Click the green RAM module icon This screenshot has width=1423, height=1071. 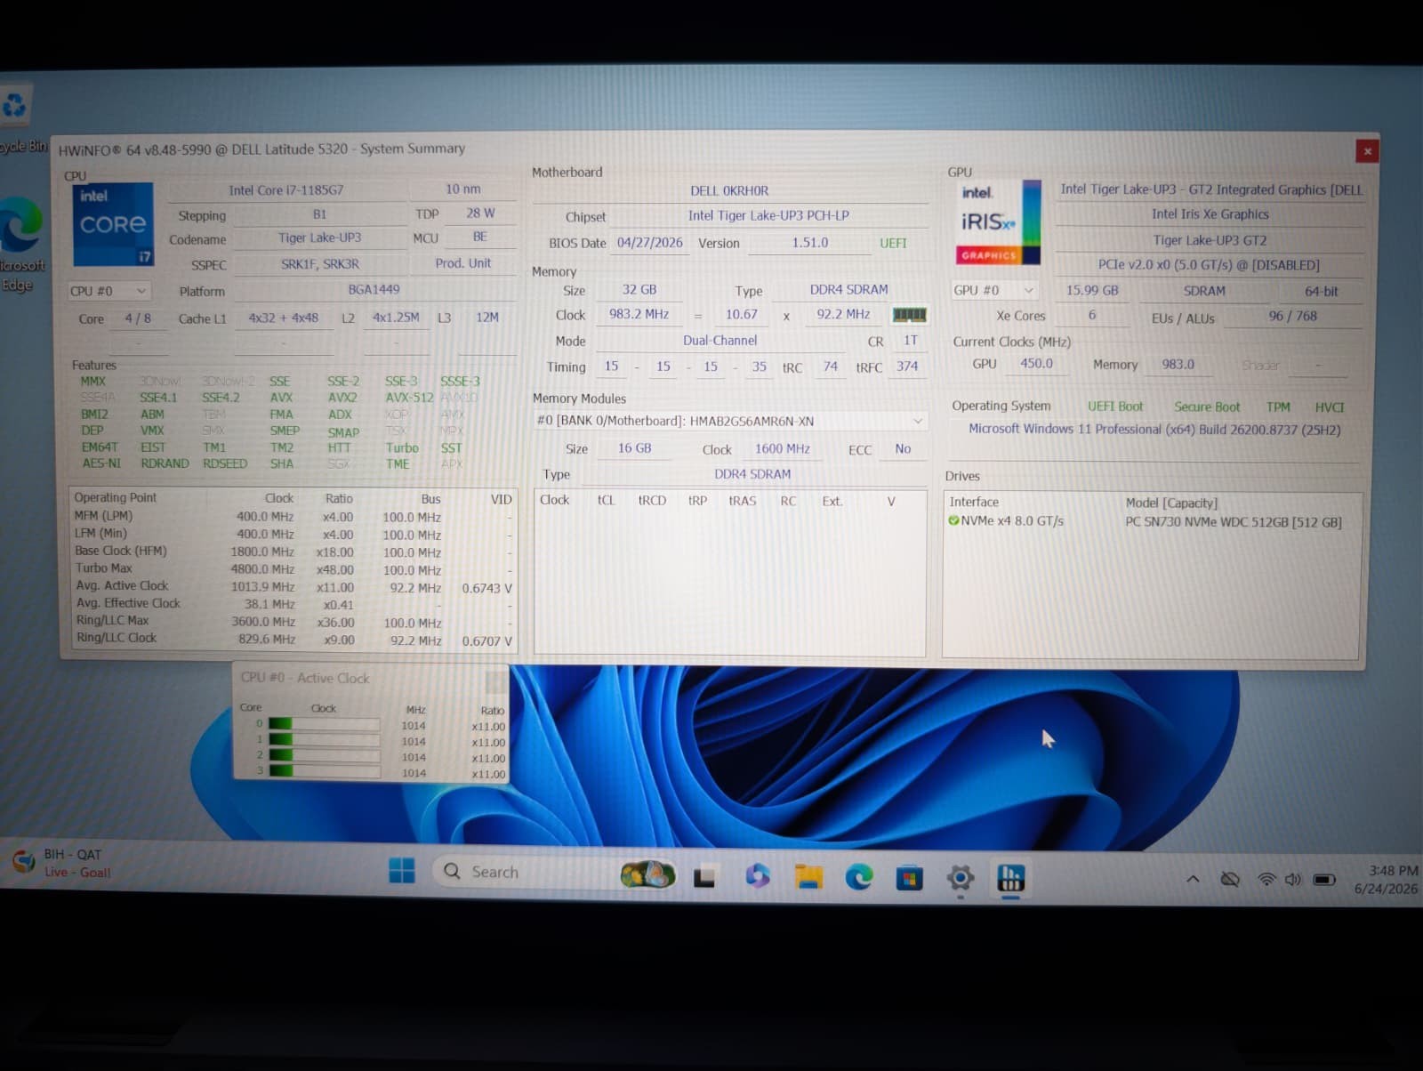click(909, 315)
